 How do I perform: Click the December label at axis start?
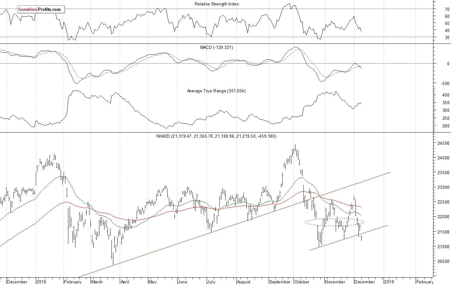(17, 282)
